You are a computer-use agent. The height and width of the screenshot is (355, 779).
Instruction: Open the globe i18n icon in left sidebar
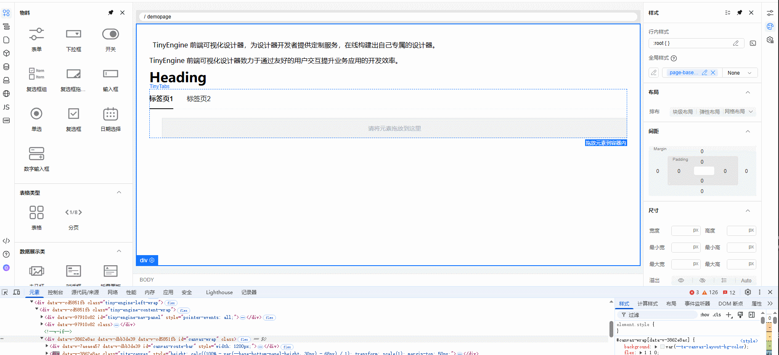[x=6, y=94]
